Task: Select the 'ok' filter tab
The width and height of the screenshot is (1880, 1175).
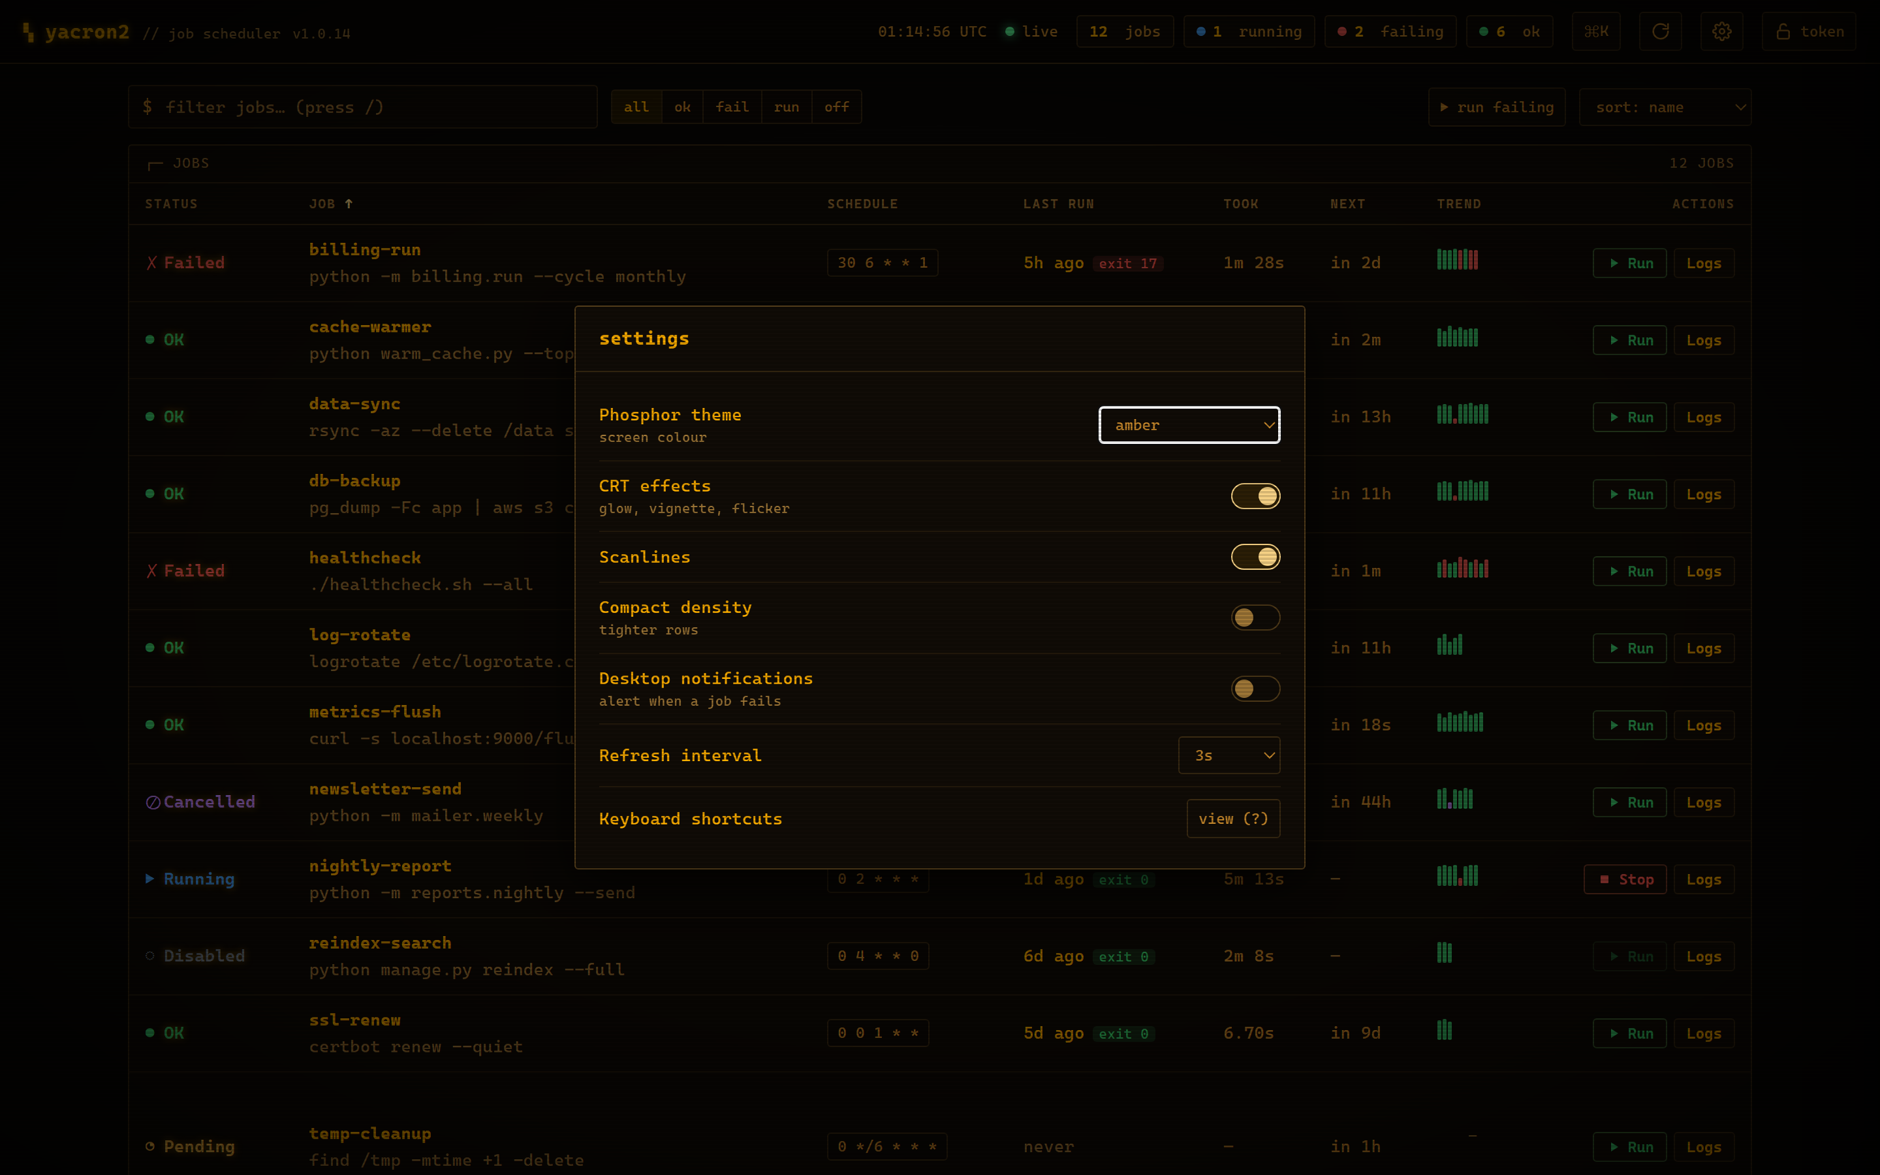Action: point(682,107)
